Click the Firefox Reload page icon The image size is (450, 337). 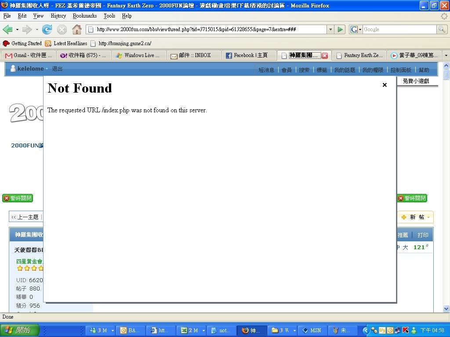click(x=47, y=29)
